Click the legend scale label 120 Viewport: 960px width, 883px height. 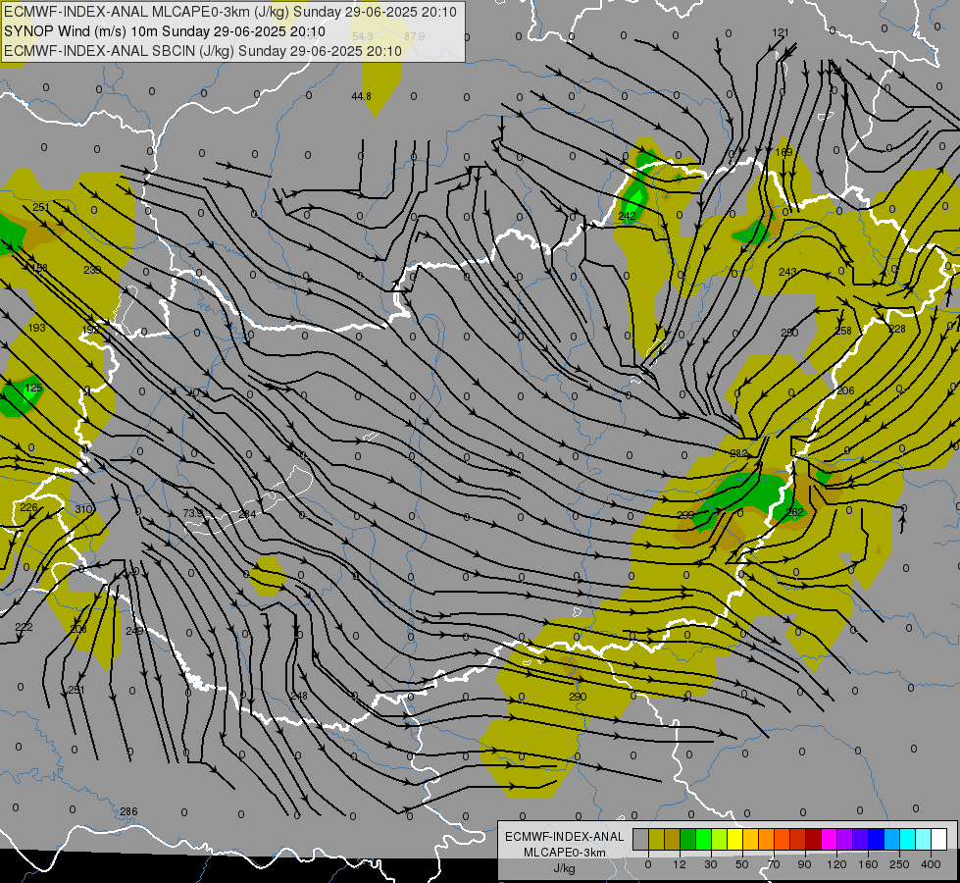(836, 864)
